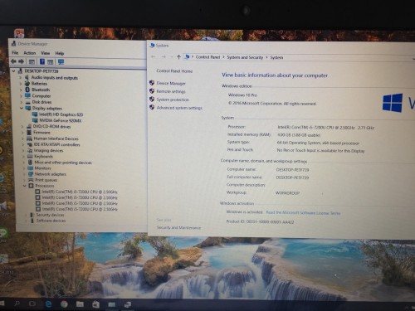Select the NVIDIA GeForce 920MX adapter
The width and height of the screenshot is (415, 311).
(x=60, y=120)
